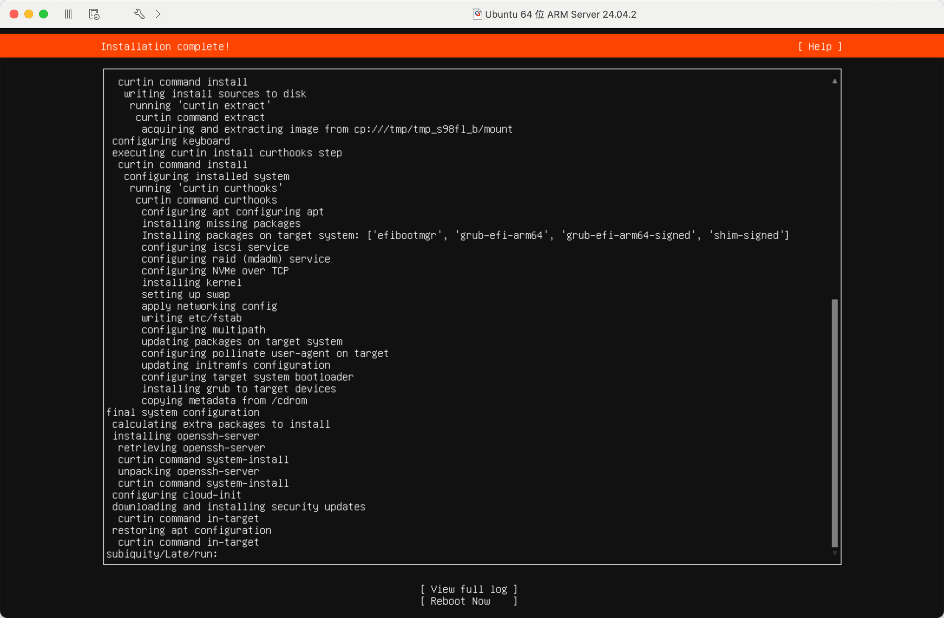Click 'configuring NVMe over TCP' log line
Image resolution: width=944 pixels, height=618 pixels.
[215, 271]
